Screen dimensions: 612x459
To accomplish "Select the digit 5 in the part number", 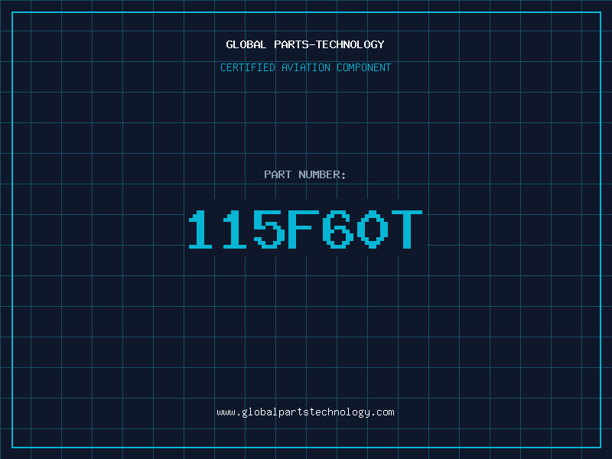I will pos(269,229).
